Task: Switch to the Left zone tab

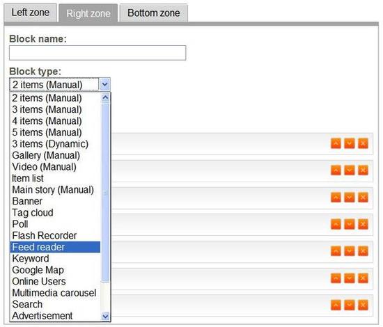Action: 31,13
